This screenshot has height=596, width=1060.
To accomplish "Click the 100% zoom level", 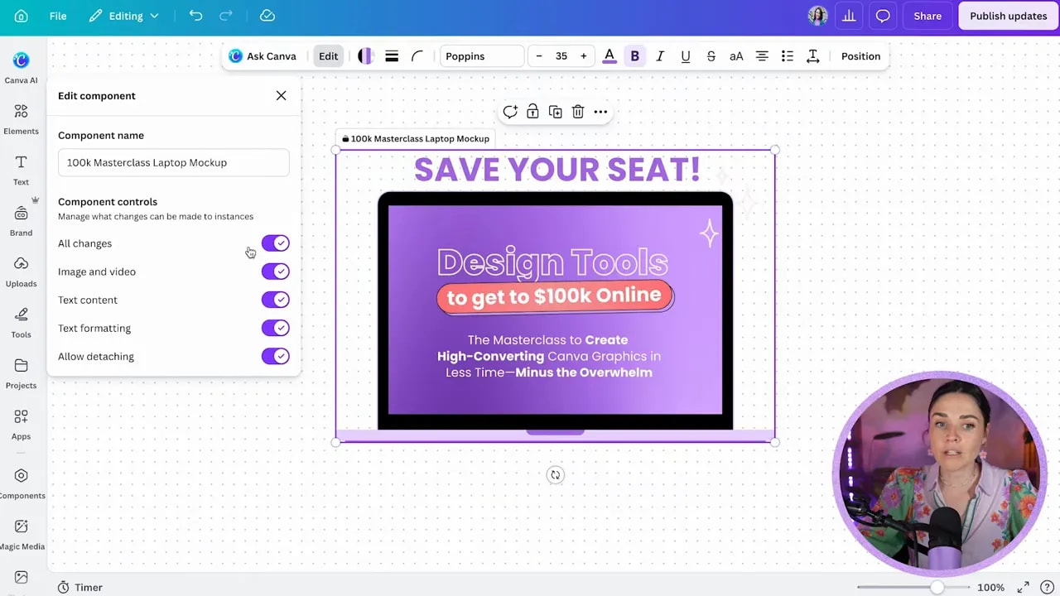I will pos(990,587).
